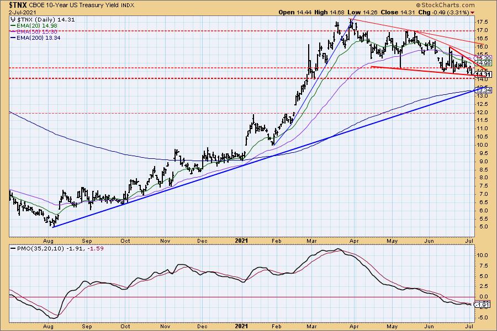Click the bar-chart icon before $TNX (Daily)

(13, 20)
